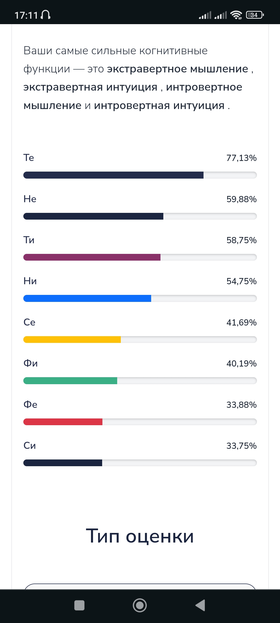Image resolution: width=280 pixels, height=623 pixels.
Task: Tap the "Тип оценки" heading
Action: [140, 536]
